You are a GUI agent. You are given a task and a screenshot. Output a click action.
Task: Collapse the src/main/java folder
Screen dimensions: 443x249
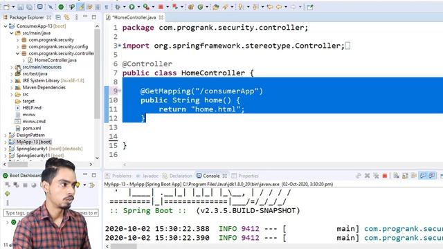(x=12, y=33)
